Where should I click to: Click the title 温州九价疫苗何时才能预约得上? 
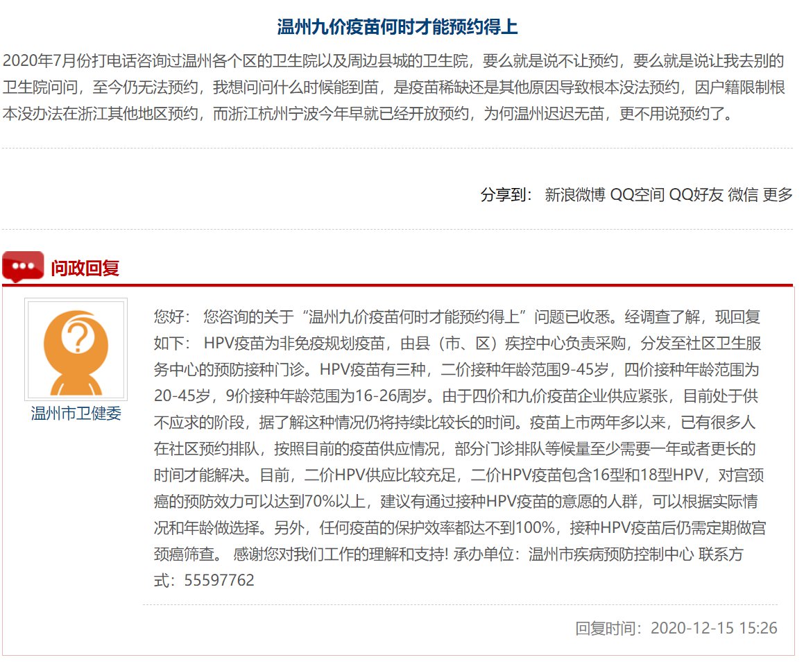click(397, 27)
